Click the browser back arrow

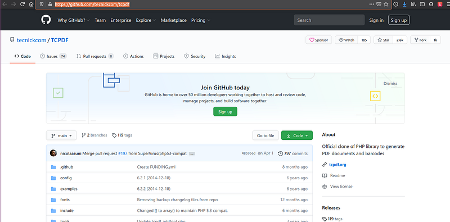click(4, 4)
